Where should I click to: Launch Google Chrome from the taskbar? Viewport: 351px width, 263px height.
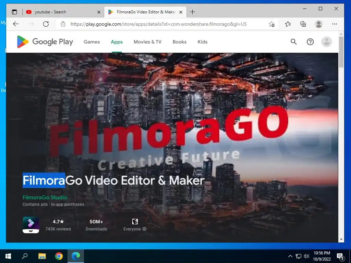(x=59, y=256)
